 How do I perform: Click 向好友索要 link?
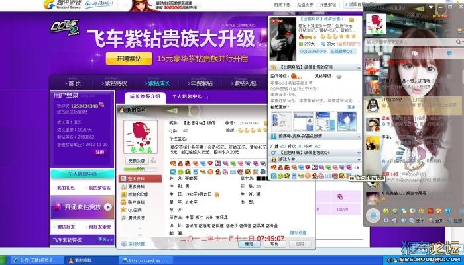tap(99, 227)
